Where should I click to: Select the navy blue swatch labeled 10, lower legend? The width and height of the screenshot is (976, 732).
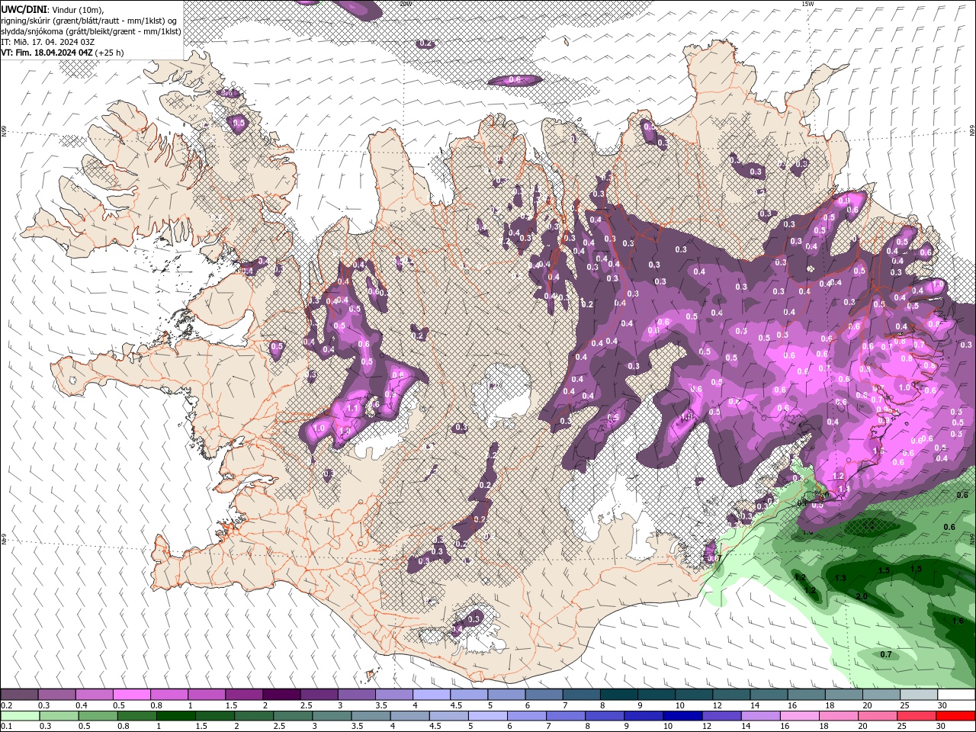(x=682, y=716)
